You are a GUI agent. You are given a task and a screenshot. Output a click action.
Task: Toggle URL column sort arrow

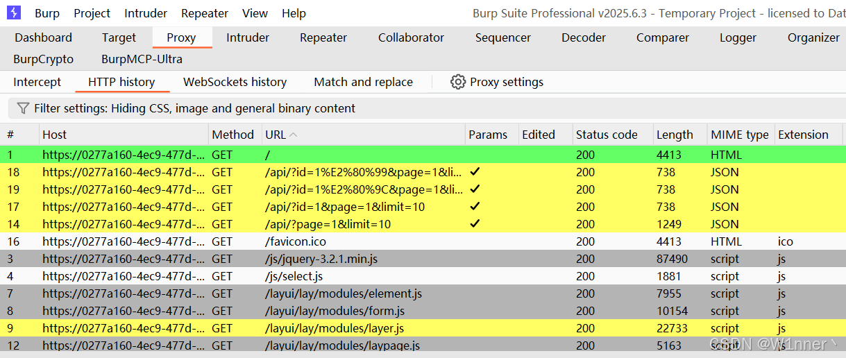click(294, 135)
